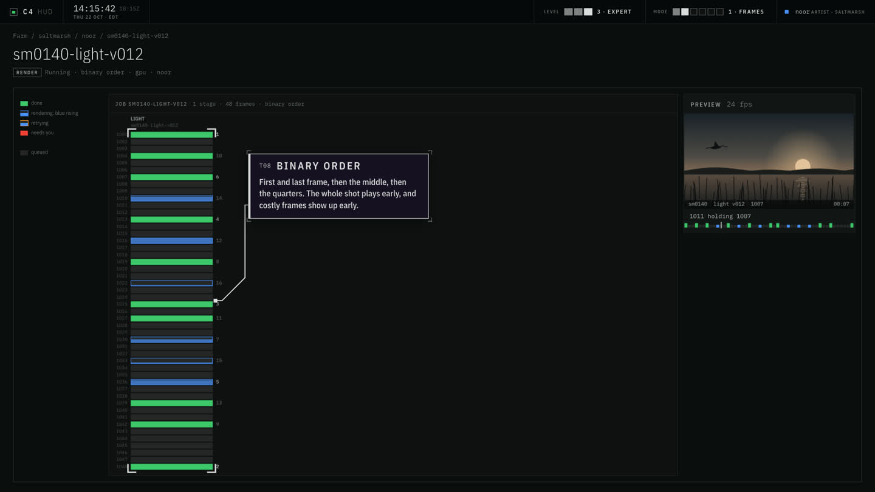Viewport: 875px width, 492px height.
Task: Click the orange-topped 'retrying' legend swatch
Action: pos(24,123)
